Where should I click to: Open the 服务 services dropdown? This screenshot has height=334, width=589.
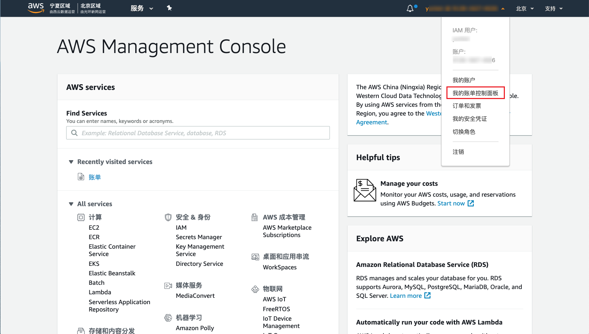pos(142,8)
